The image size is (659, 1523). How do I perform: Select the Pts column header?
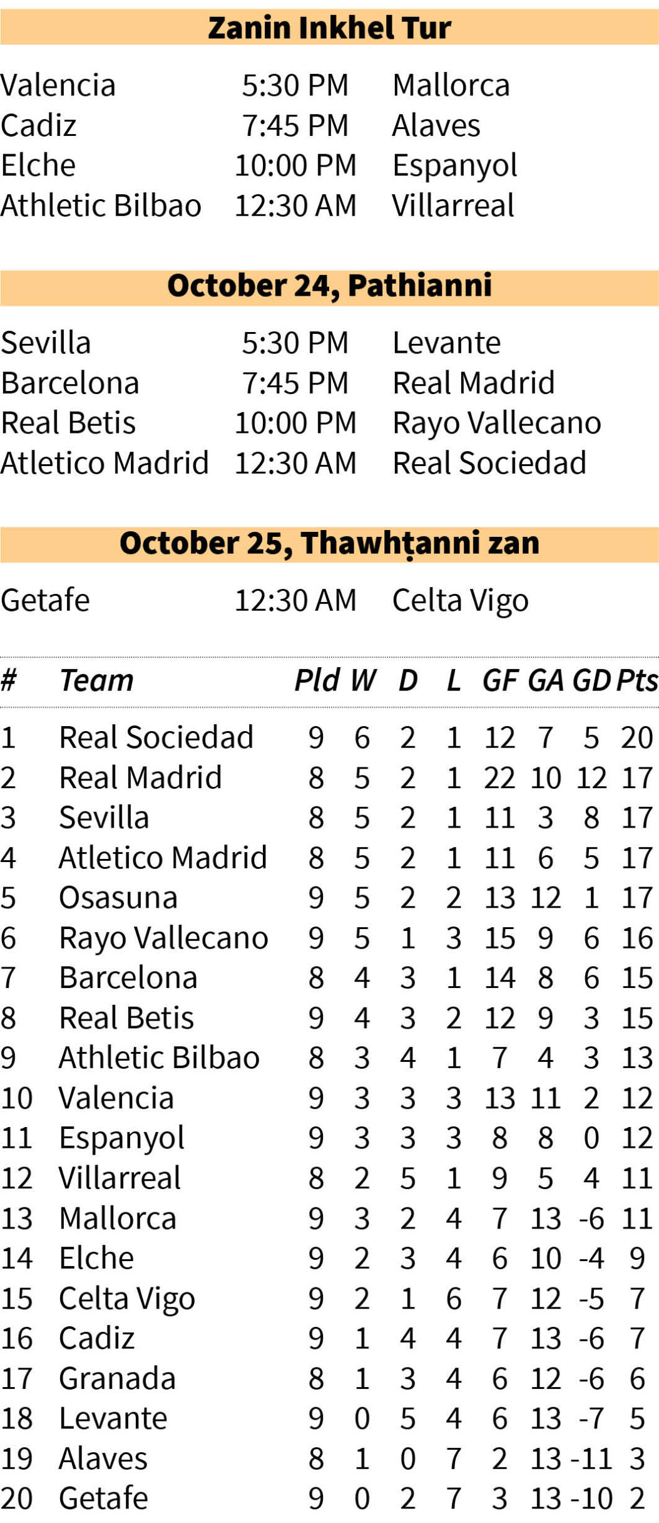tap(638, 680)
